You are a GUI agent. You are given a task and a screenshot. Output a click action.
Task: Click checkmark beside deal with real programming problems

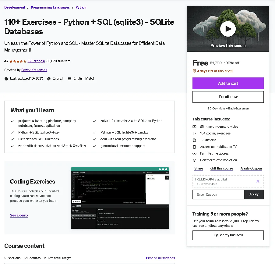[94, 139]
